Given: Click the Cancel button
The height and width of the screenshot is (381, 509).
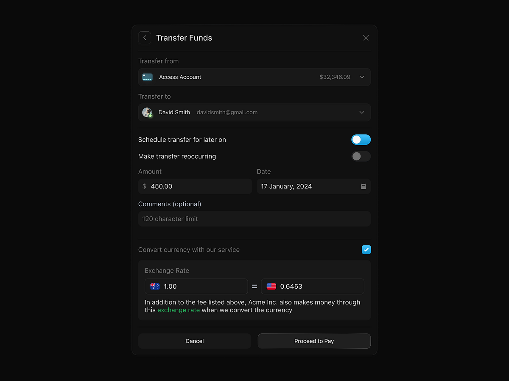Looking at the screenshot, I should click(195, 341).
